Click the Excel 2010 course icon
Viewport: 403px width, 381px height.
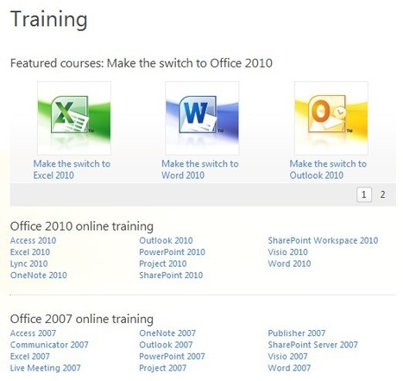point(74,118)
